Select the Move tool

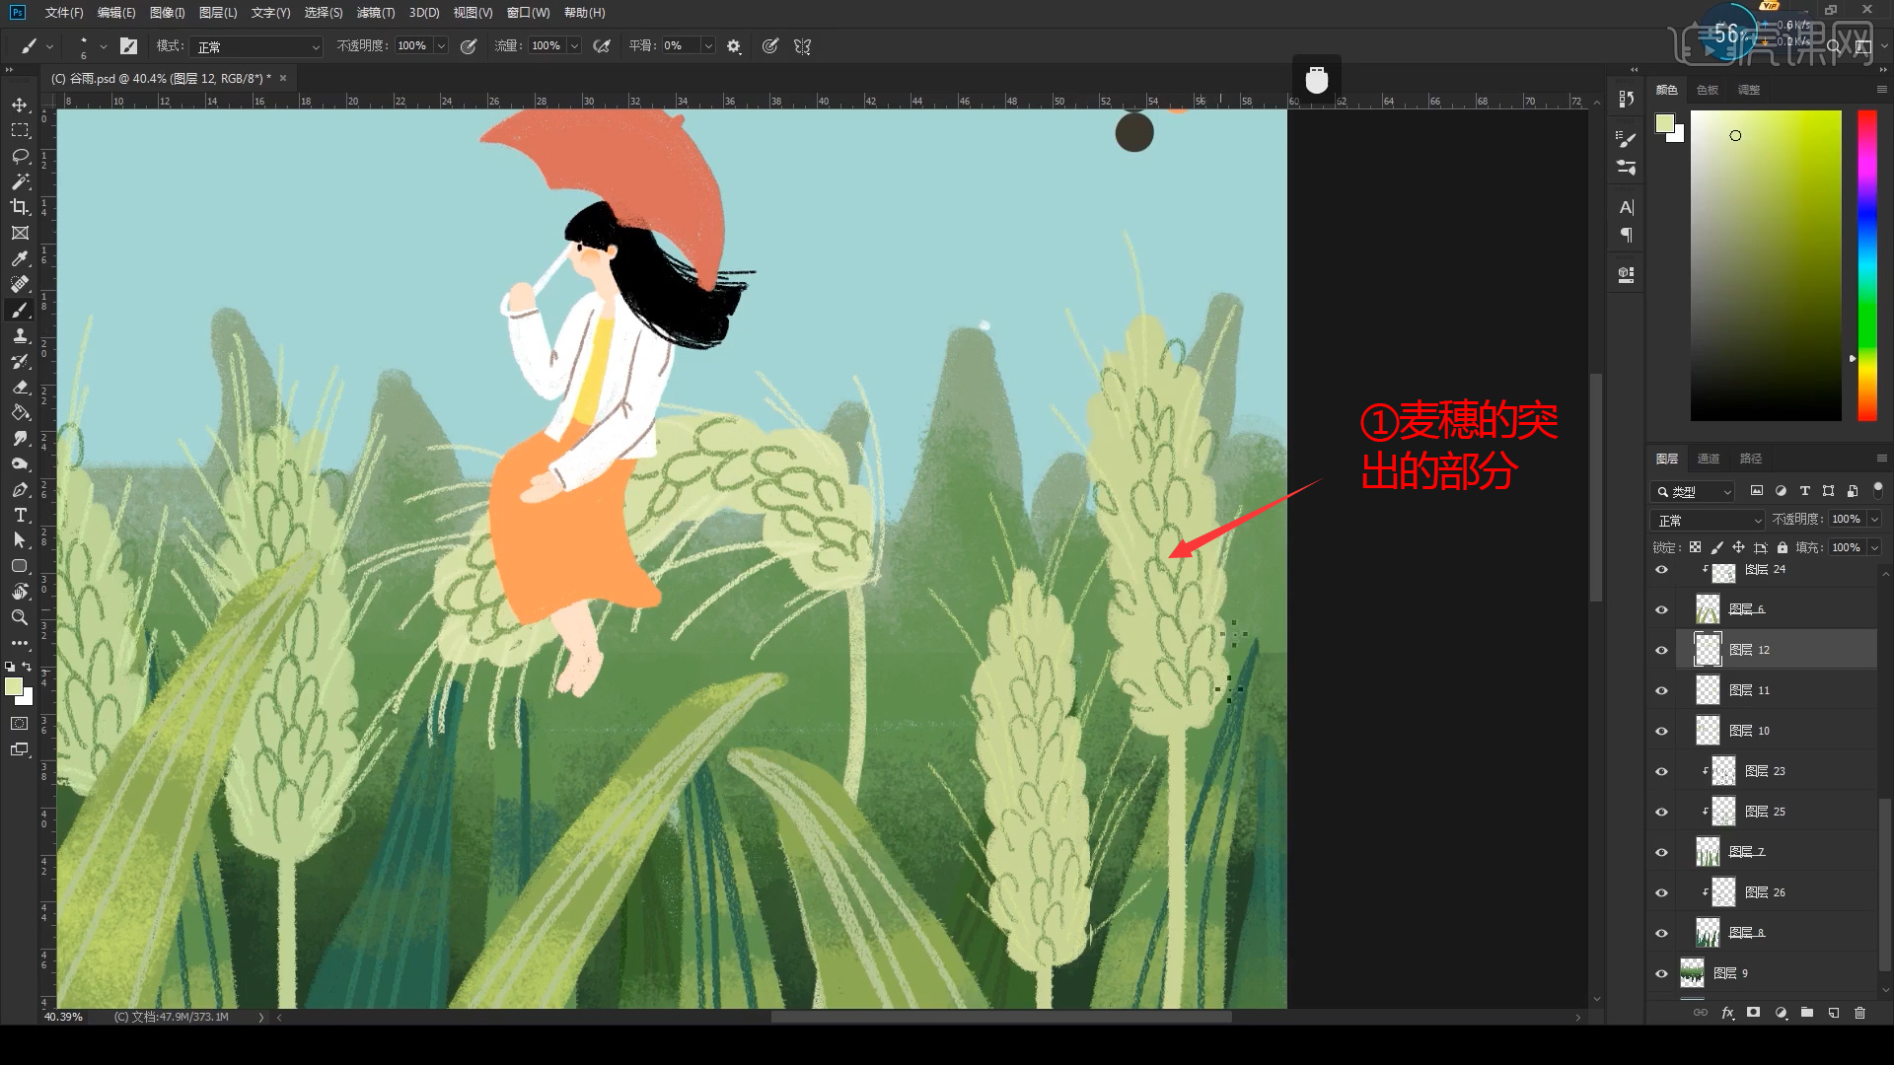(20, 105)
